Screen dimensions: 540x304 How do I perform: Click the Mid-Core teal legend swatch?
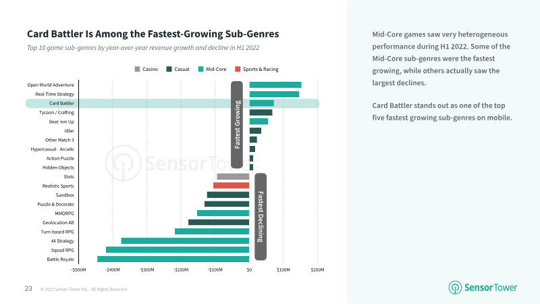pyautogui.click(x=200, y=70)
